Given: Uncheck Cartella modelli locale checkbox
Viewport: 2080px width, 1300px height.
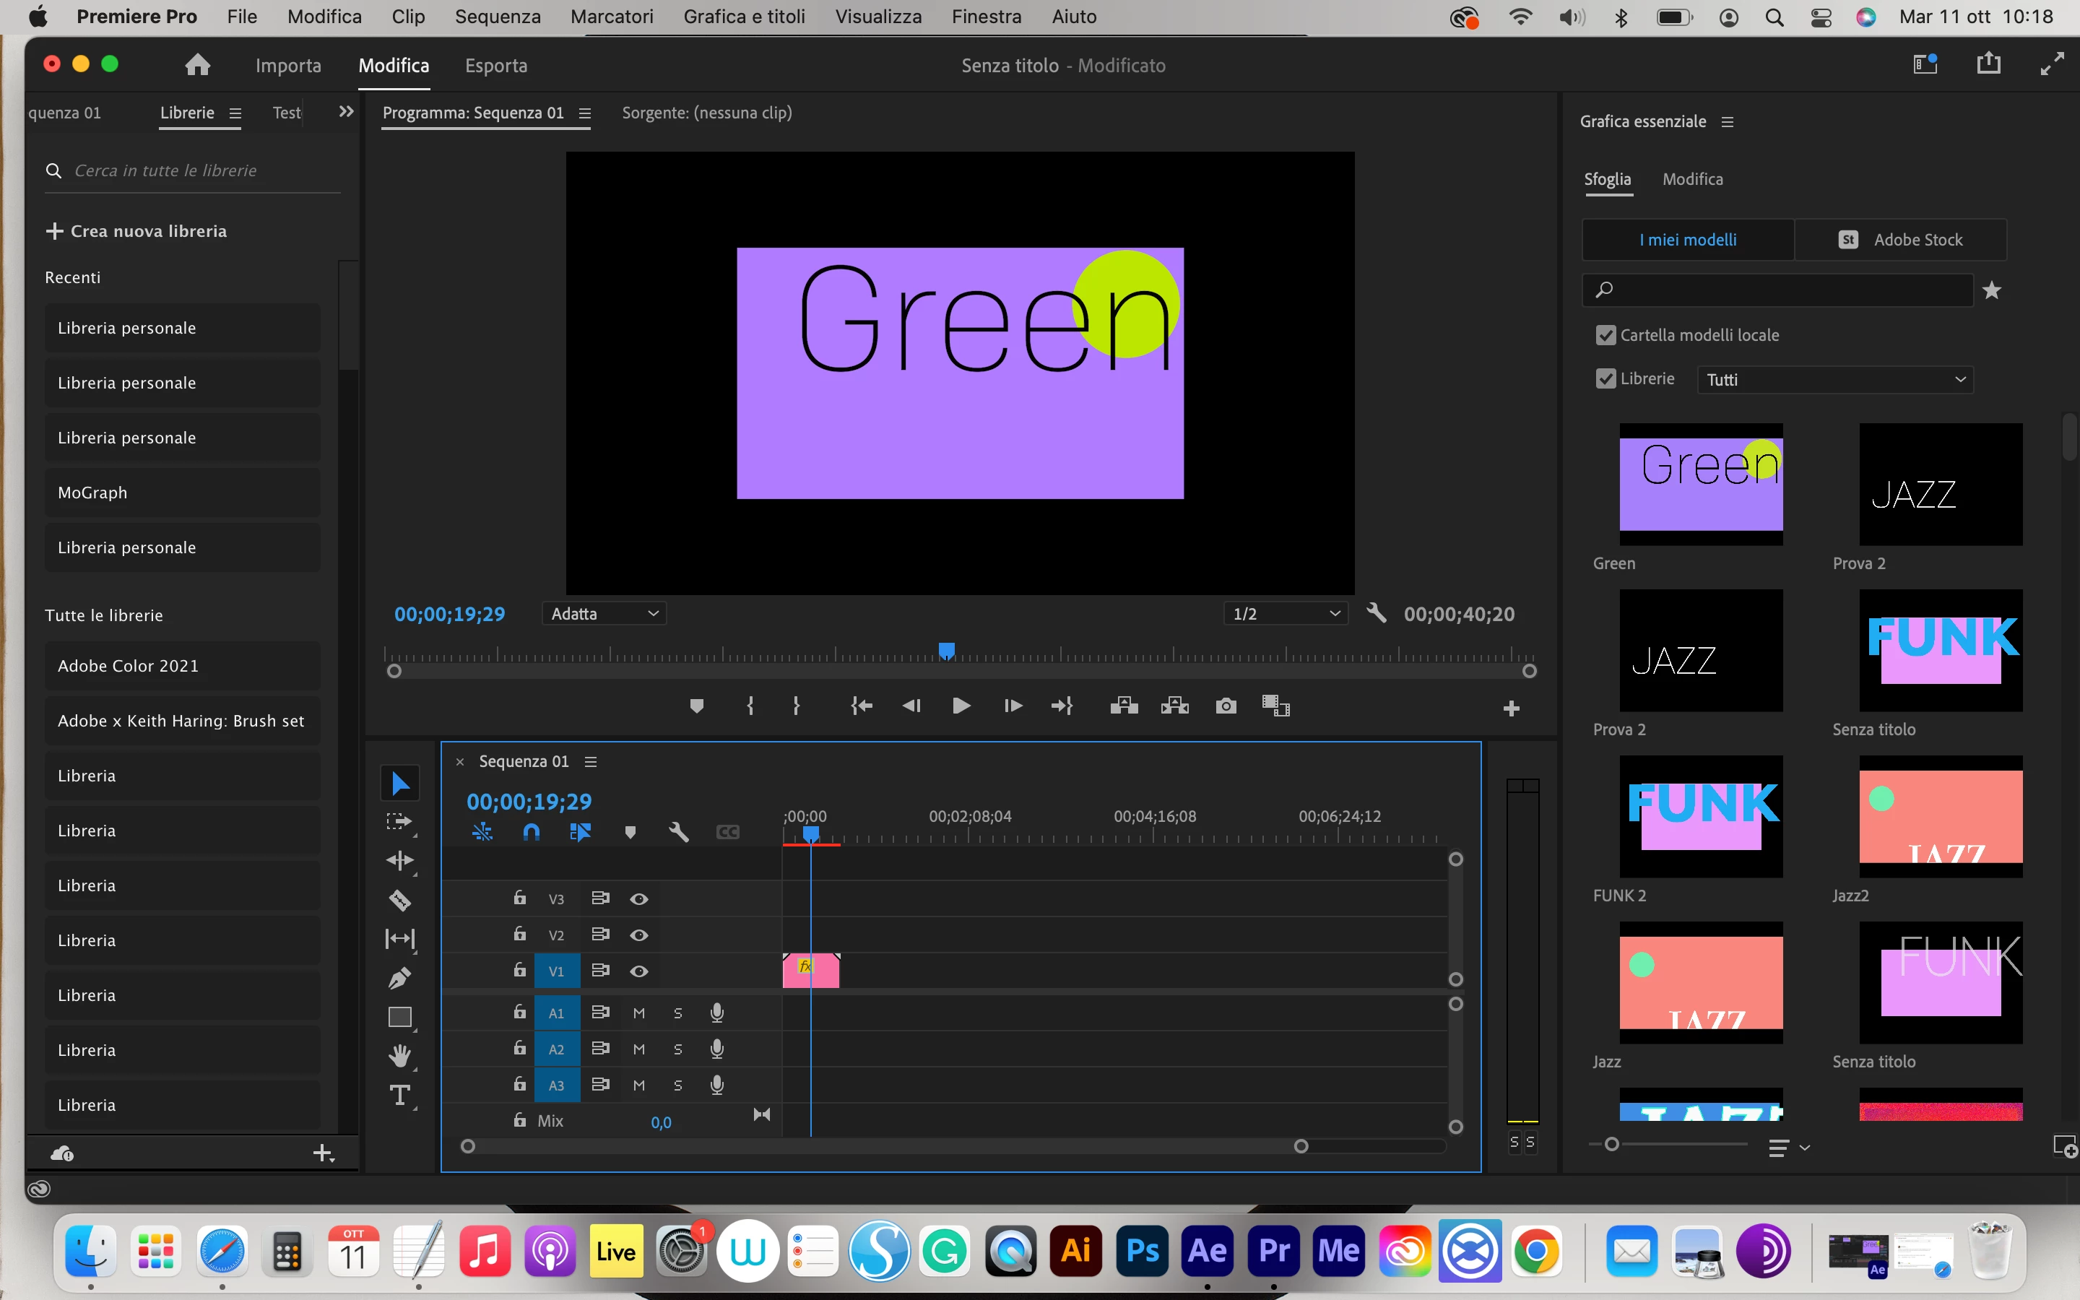Looking at the screenshot, I should click(1605, 335).
